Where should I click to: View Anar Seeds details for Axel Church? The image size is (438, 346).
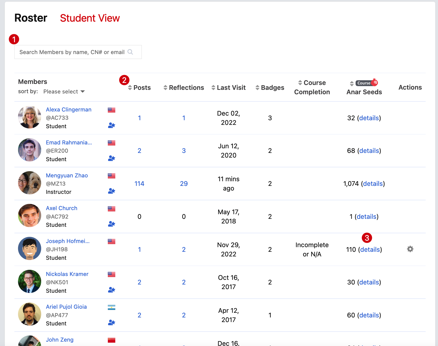tap(367, 217)
